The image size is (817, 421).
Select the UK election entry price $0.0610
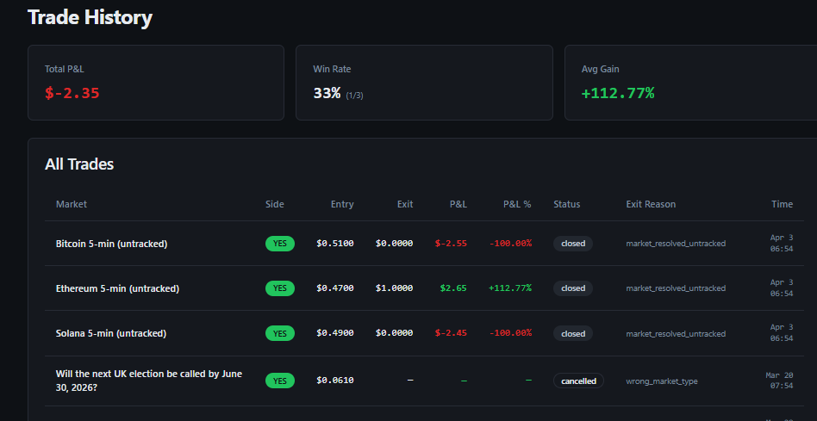click(335, 381)
